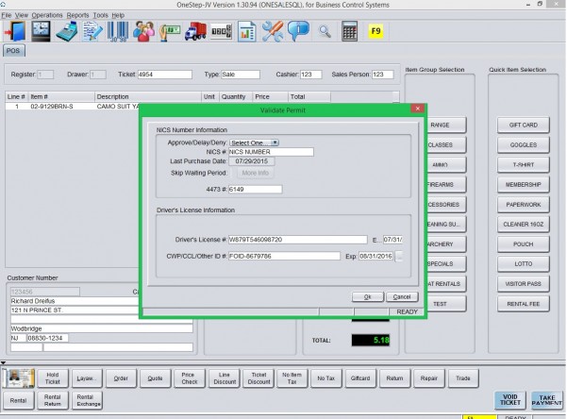Click the magnifying glass search icon
Image resolution: width=567 pixels, height=419 pixels.
click(x=324, y=31)
